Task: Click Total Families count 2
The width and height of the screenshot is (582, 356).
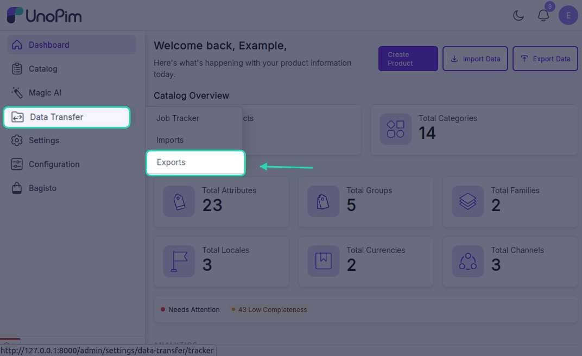Action: pos(496,205)
